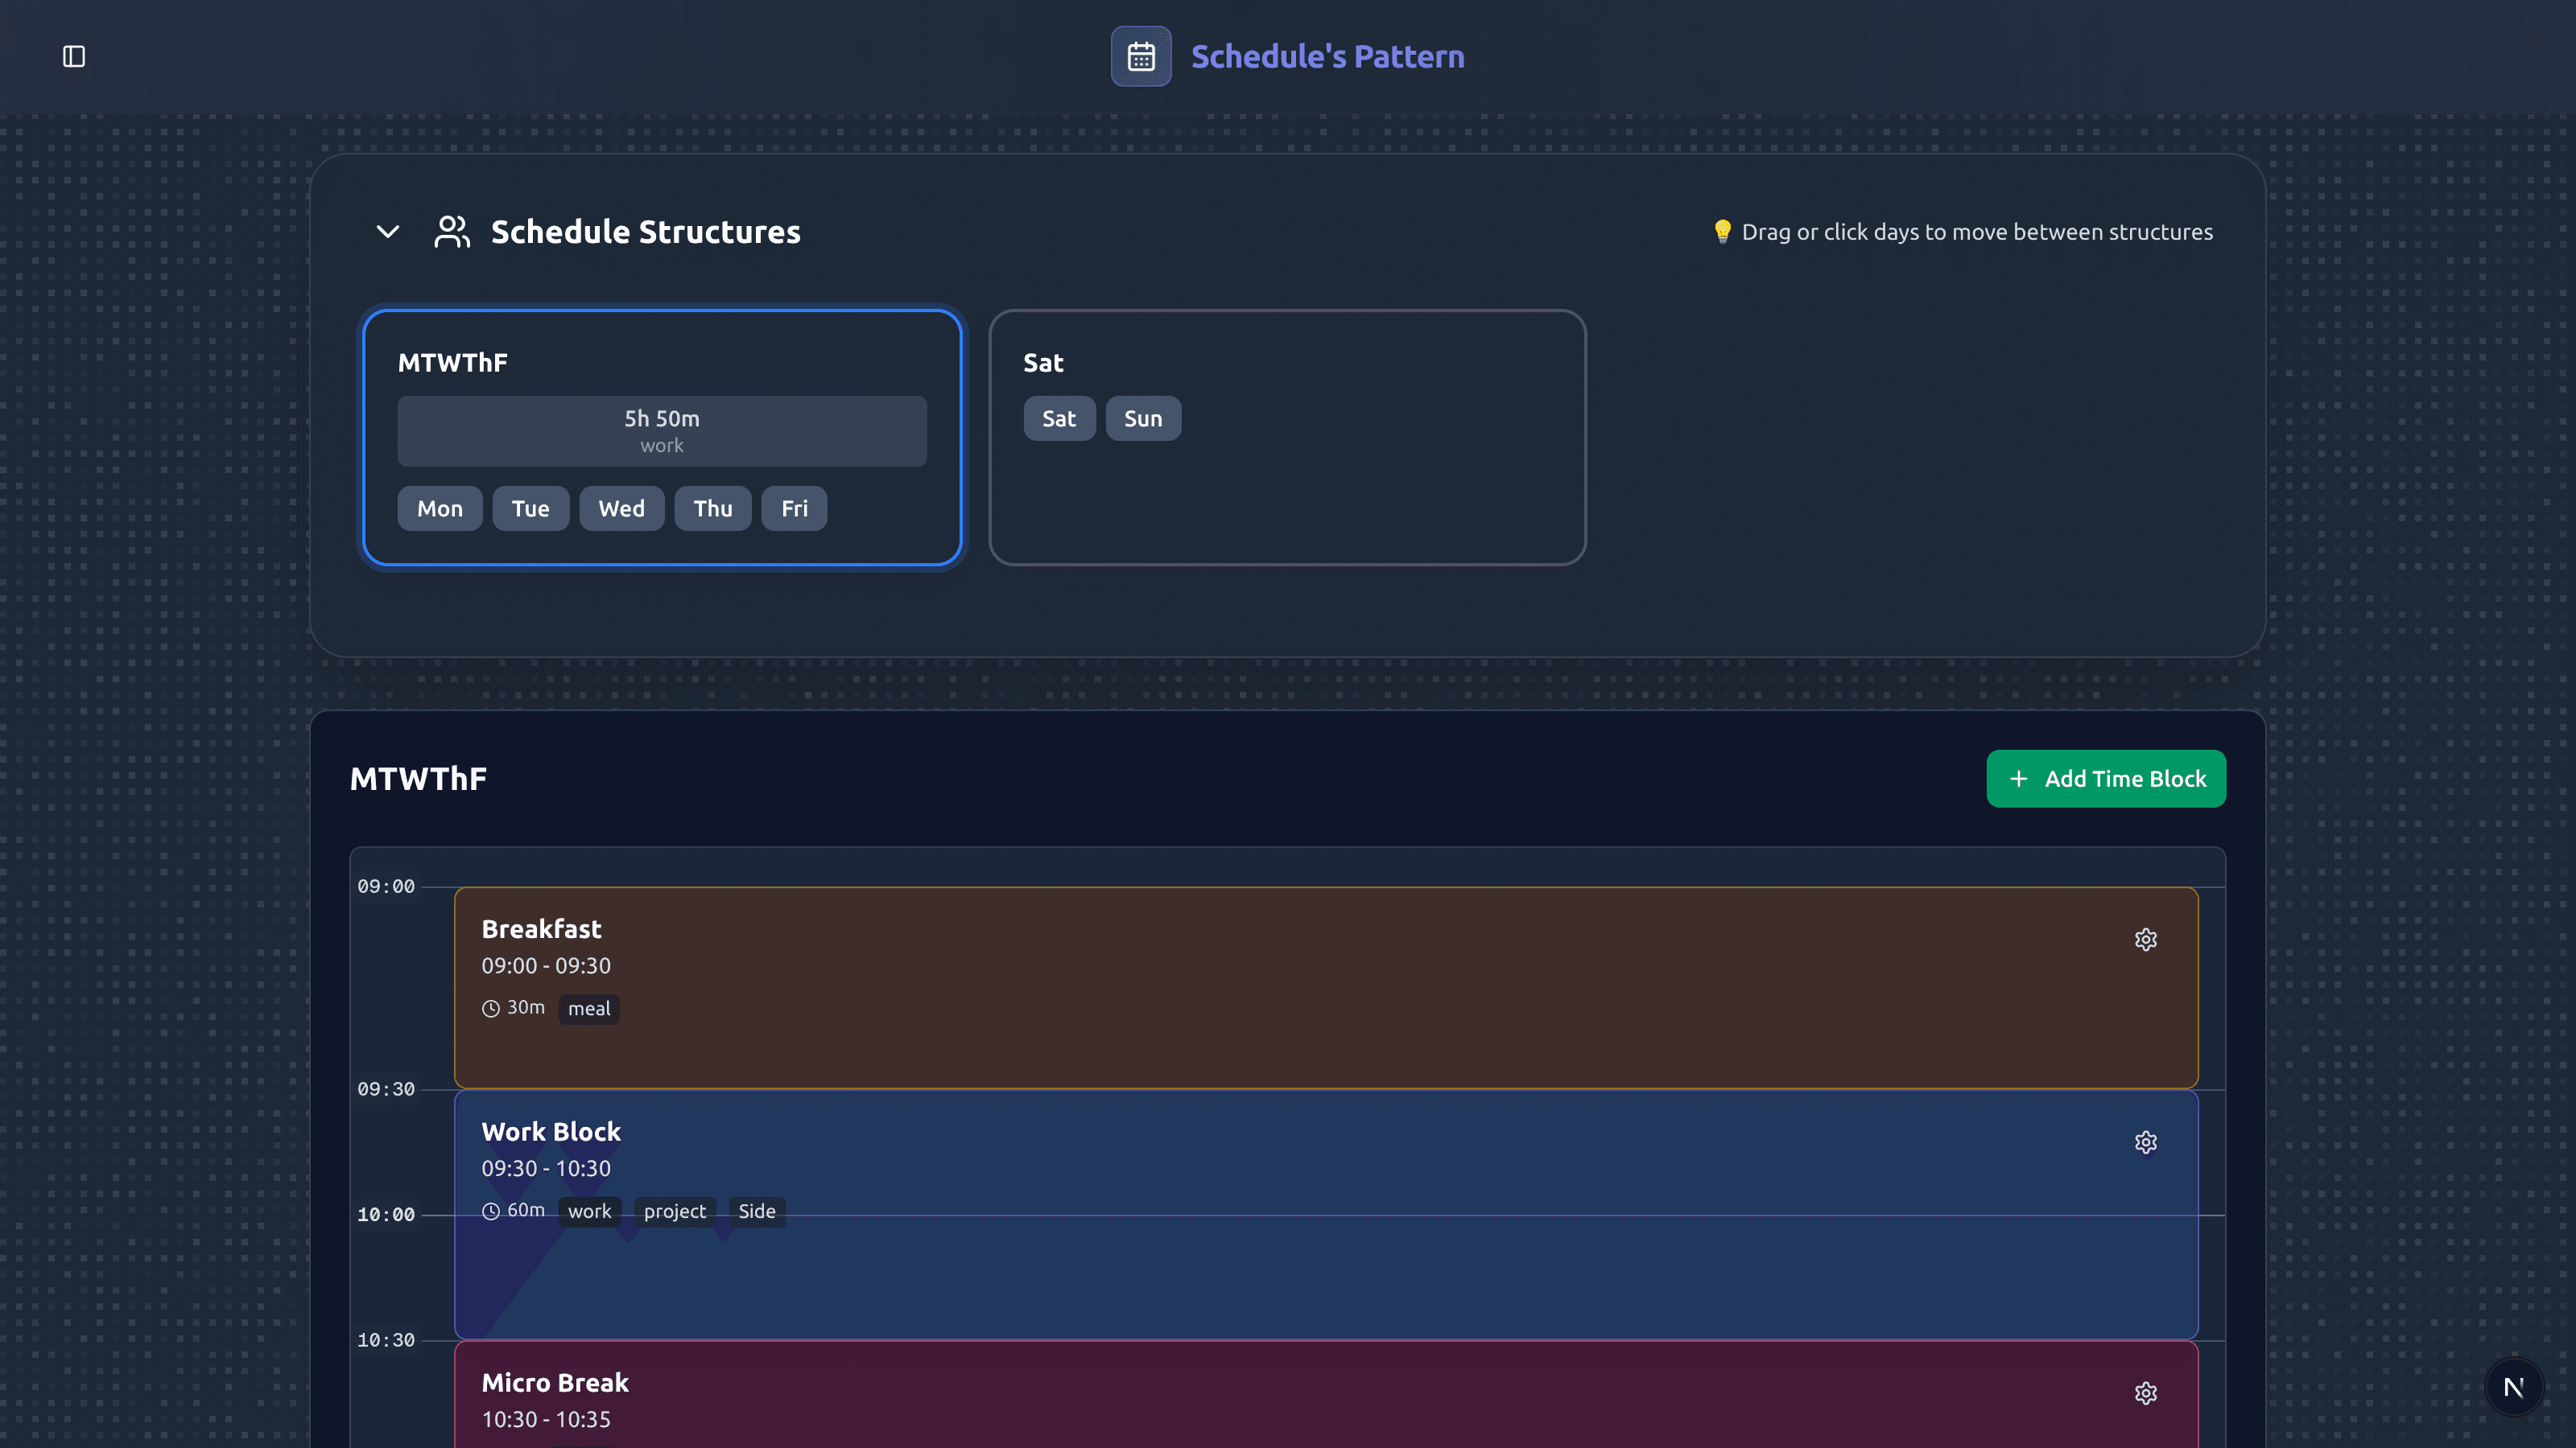Click the Fri day chip
Viewport: 2576px width, 1448px height.
pyautogui.click(x=794, y=508)
